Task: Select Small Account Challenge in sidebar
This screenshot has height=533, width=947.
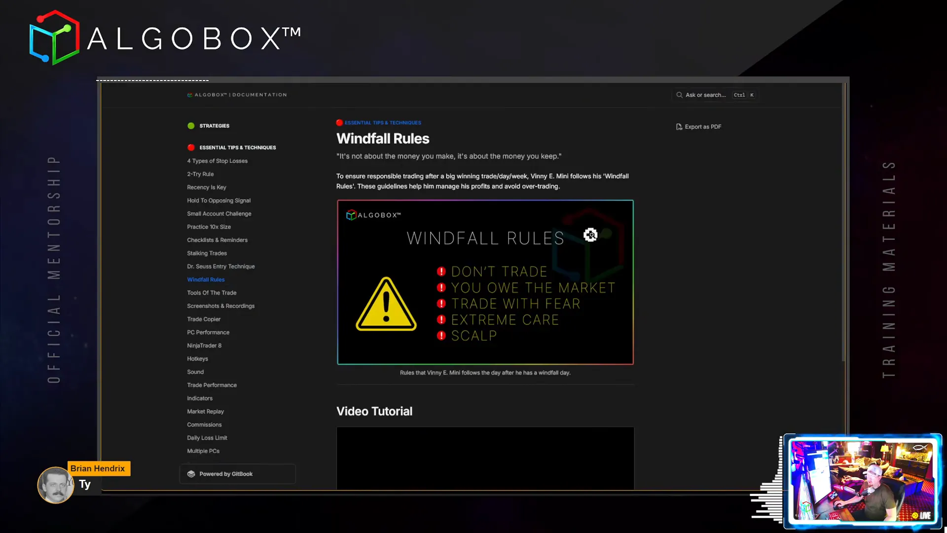Action: coord(219,214)
